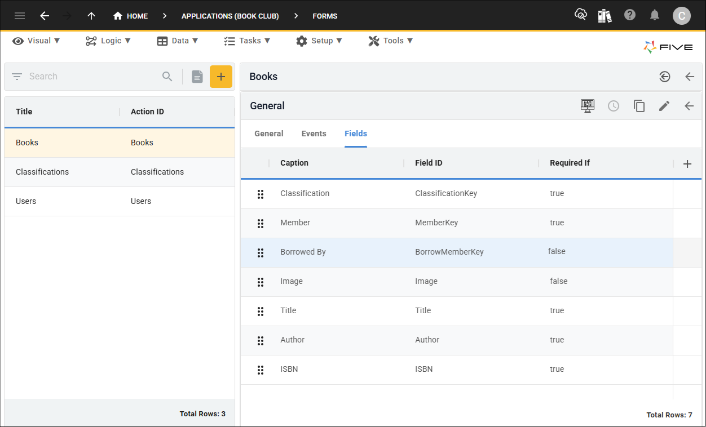
Task: Open the Tools dropdown menu
Action: coord(391,41)
